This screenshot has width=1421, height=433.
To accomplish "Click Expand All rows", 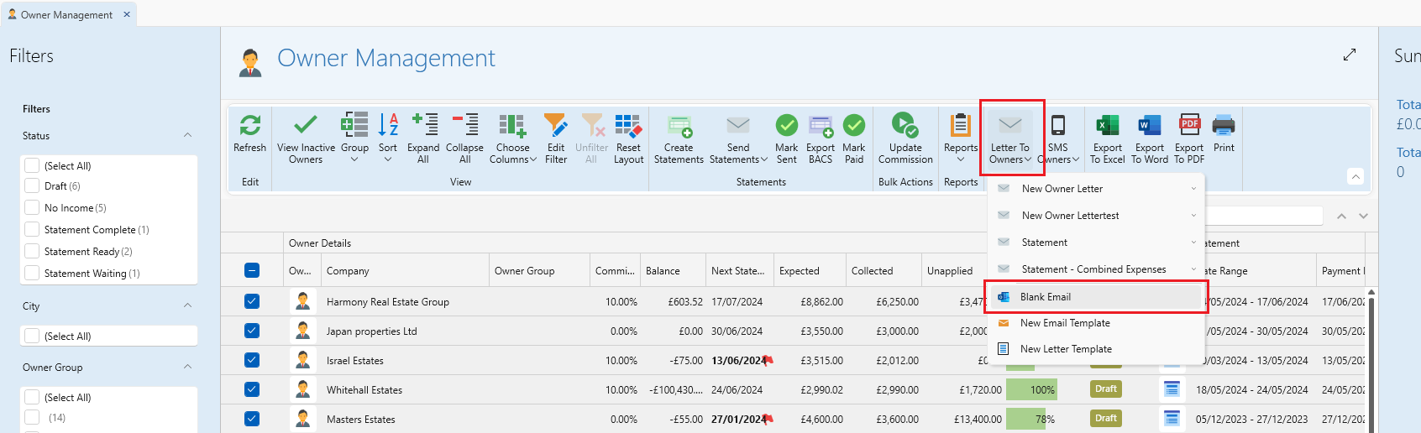I will [x=423, y=139].
